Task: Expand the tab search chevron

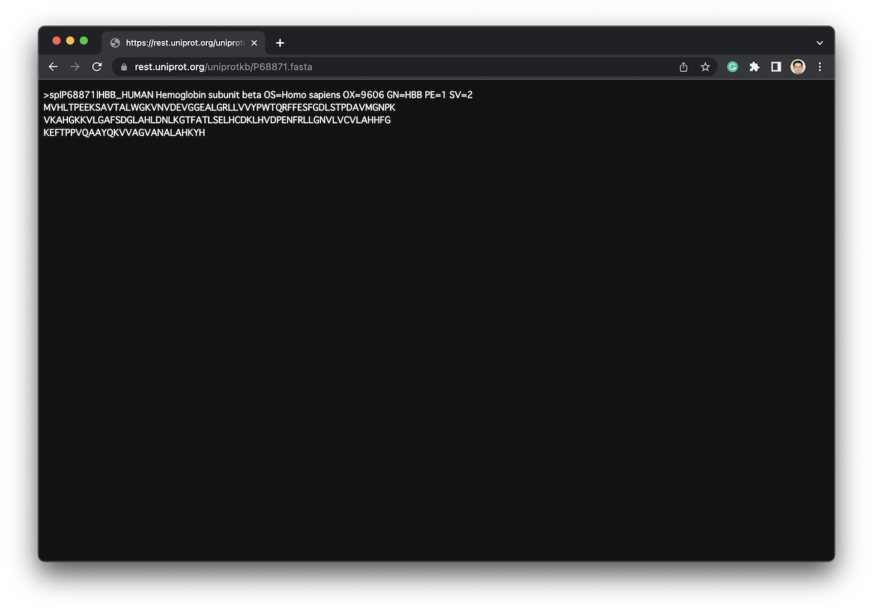Action: 820,43
